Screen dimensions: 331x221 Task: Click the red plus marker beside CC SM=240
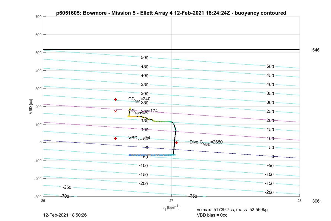coord(116,100)
